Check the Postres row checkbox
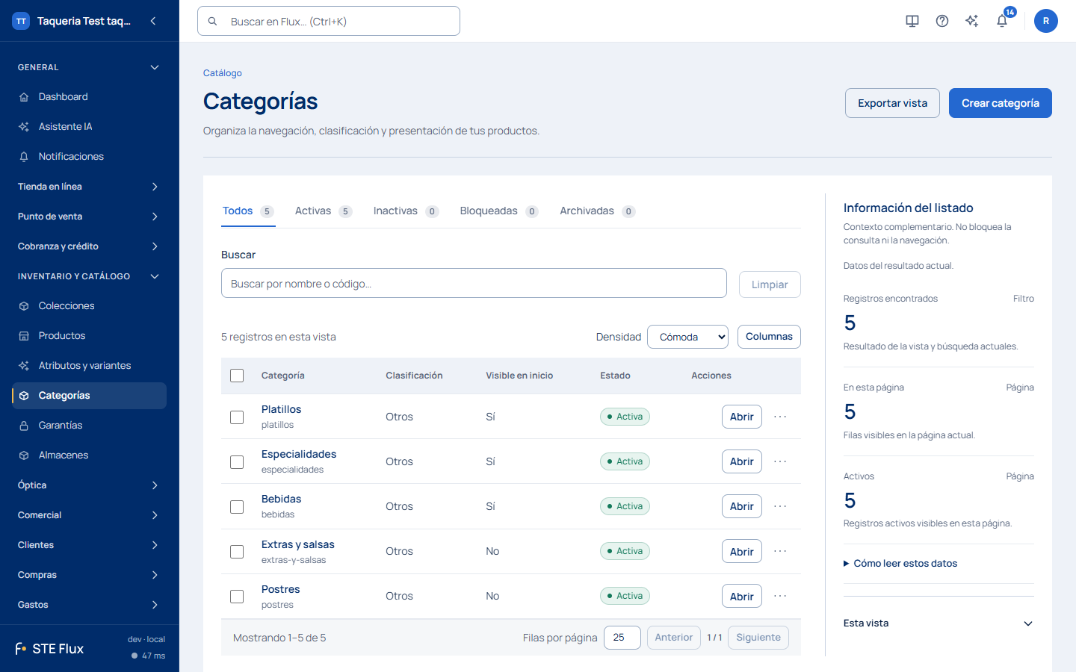 tap(237, 597)
